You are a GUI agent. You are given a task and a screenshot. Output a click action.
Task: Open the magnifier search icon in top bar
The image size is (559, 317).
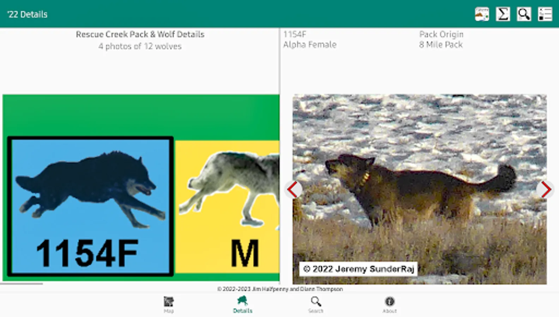click(x=524, y=14)
